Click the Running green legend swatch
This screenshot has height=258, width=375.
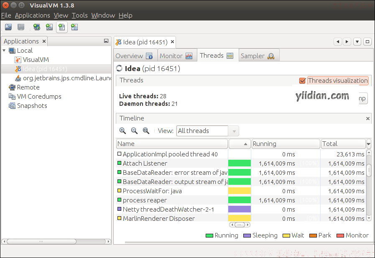pyautogui.click(x=209, y=235)
